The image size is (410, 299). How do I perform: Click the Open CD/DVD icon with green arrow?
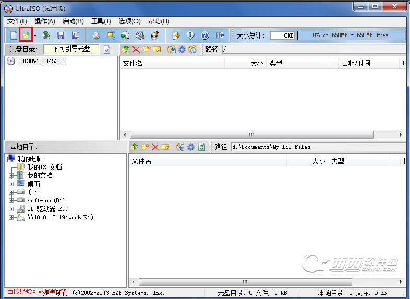[x=46, y=35]
